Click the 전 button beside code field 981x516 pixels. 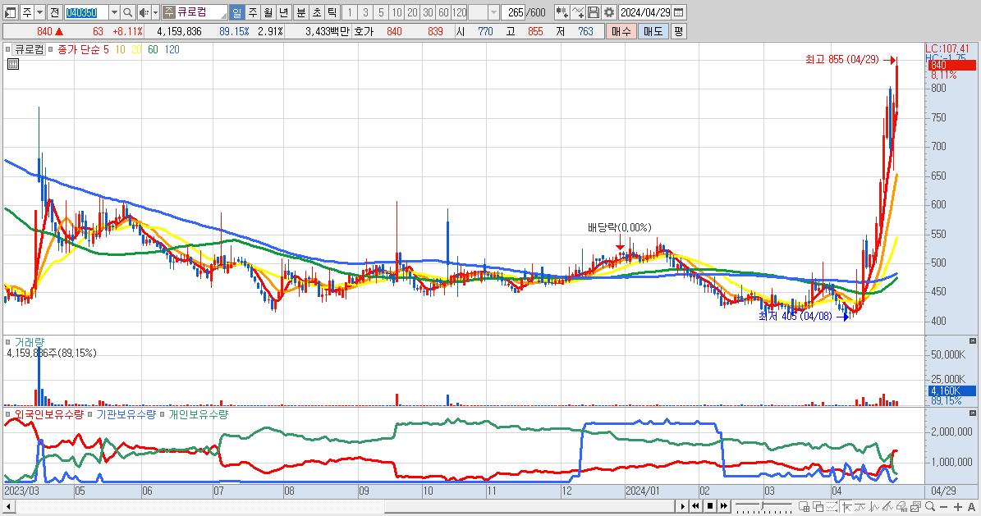point(54,12)
